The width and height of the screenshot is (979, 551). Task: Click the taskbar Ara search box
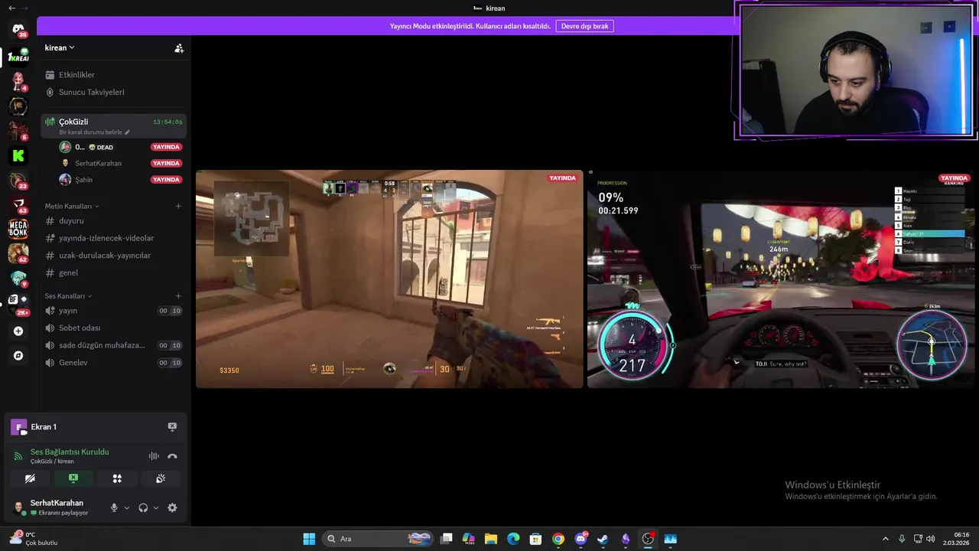[379, 539]
